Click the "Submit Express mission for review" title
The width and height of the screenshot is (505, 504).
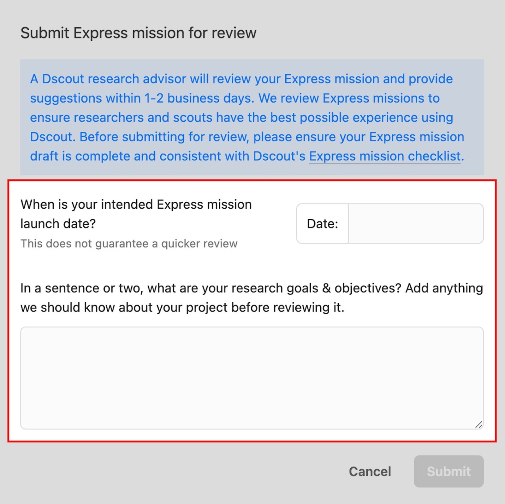click(138, 33)
